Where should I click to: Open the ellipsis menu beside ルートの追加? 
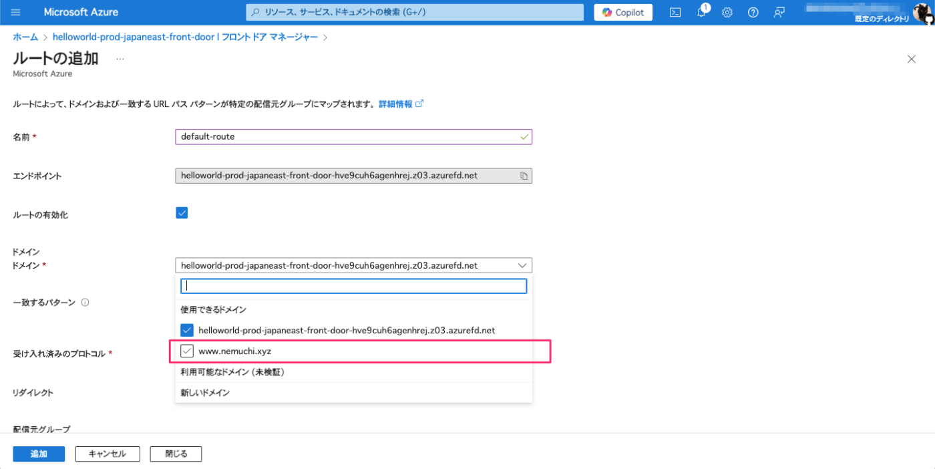(x=120, y=59)
